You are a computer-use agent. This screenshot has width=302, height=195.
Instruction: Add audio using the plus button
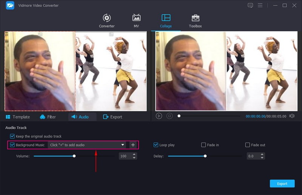coord(133,145)
